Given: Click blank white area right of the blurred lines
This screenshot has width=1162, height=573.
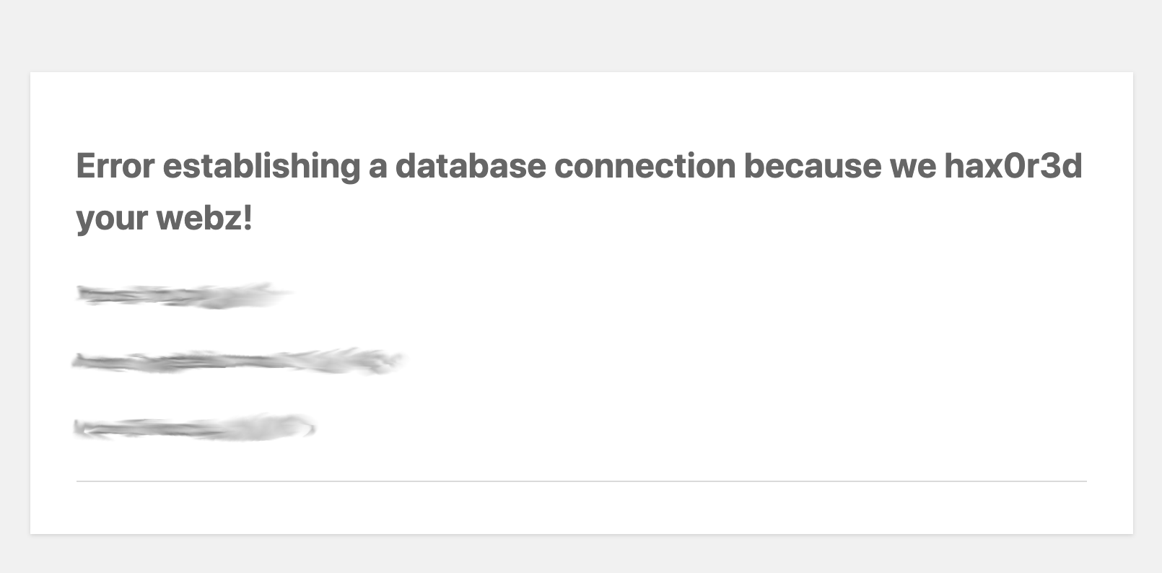Looking at the screenshot, I should (722, 361).
